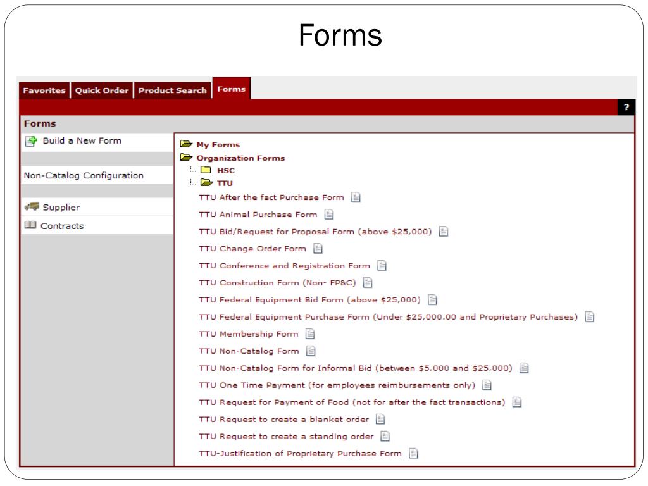Screen dimensions: 648x486
Task: Open TTU After the fact Purchase Form
Action: coord(271,197)
